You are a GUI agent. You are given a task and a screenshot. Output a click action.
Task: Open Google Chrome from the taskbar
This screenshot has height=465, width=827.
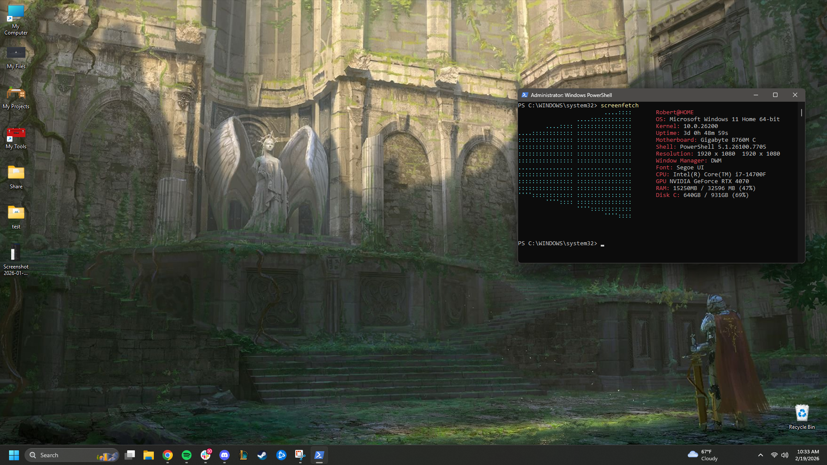168,455
